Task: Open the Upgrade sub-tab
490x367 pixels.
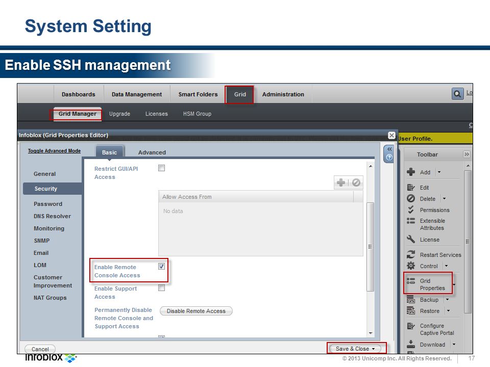Action: pyautogui.click(x=119, y=114)
